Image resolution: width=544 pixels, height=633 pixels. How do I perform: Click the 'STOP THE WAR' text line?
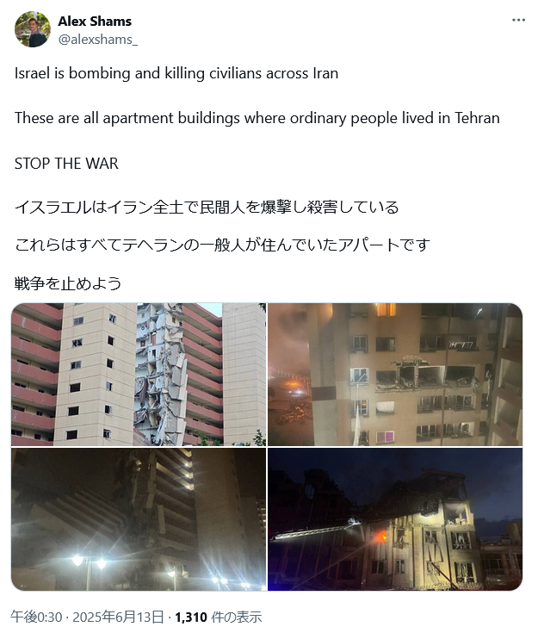coord(66,164)
